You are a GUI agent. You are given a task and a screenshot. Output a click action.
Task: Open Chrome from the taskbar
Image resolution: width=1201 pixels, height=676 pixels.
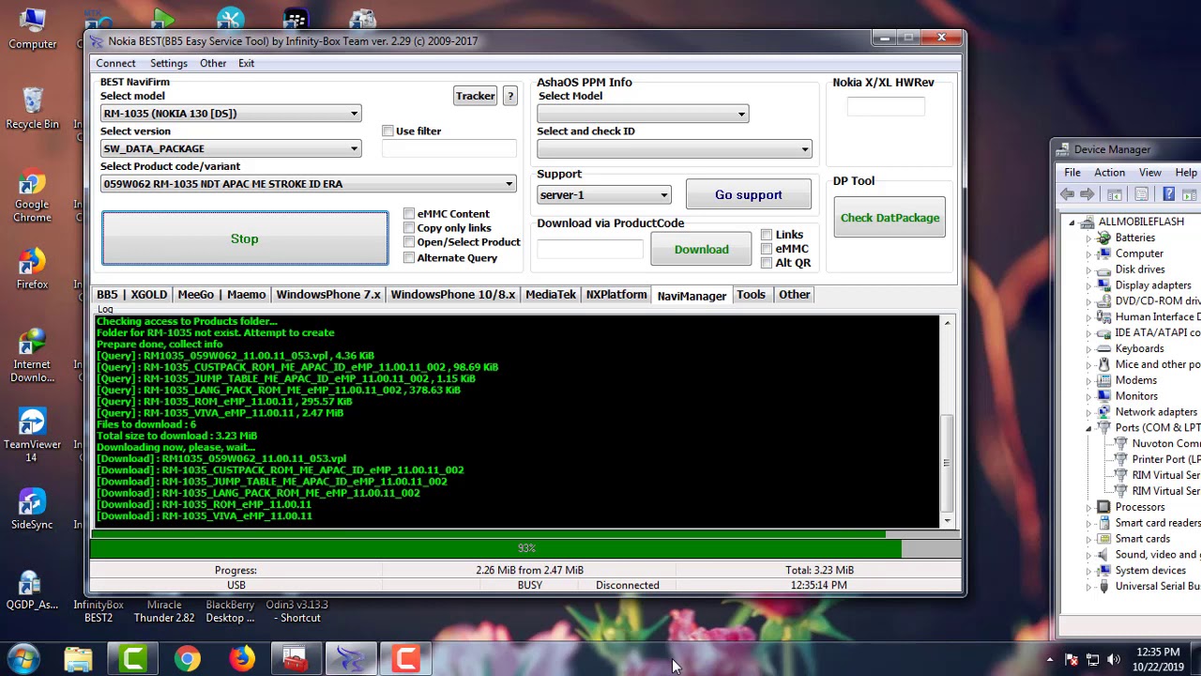click(x=188, y=659)
